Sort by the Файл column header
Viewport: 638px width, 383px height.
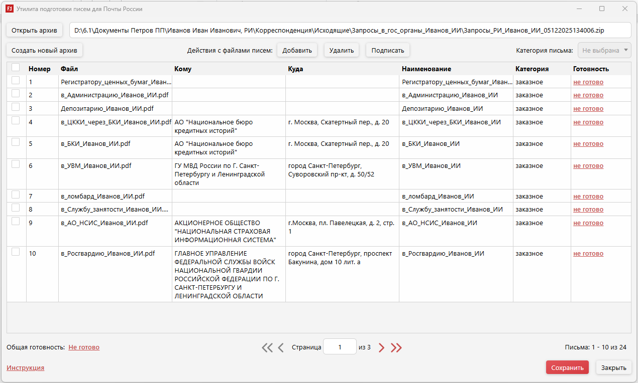(69, 69)
